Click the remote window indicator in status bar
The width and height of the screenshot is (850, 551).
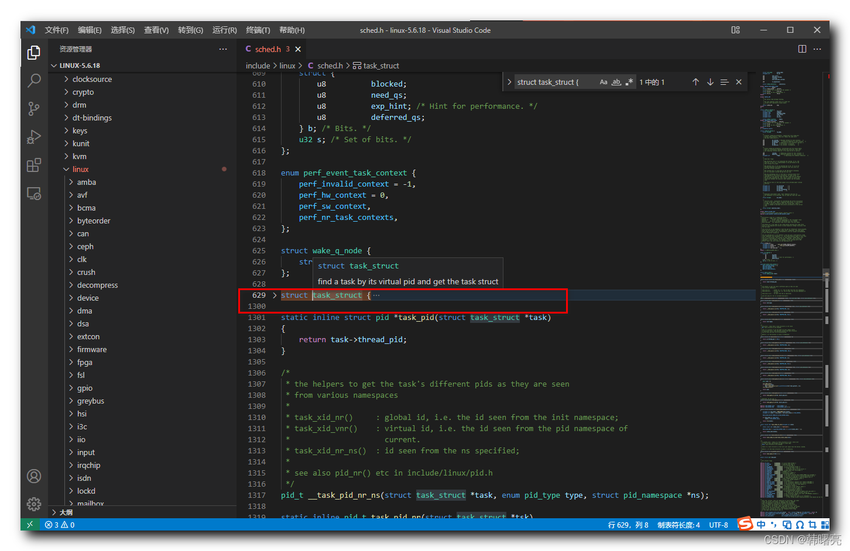[x=30, y=525]
